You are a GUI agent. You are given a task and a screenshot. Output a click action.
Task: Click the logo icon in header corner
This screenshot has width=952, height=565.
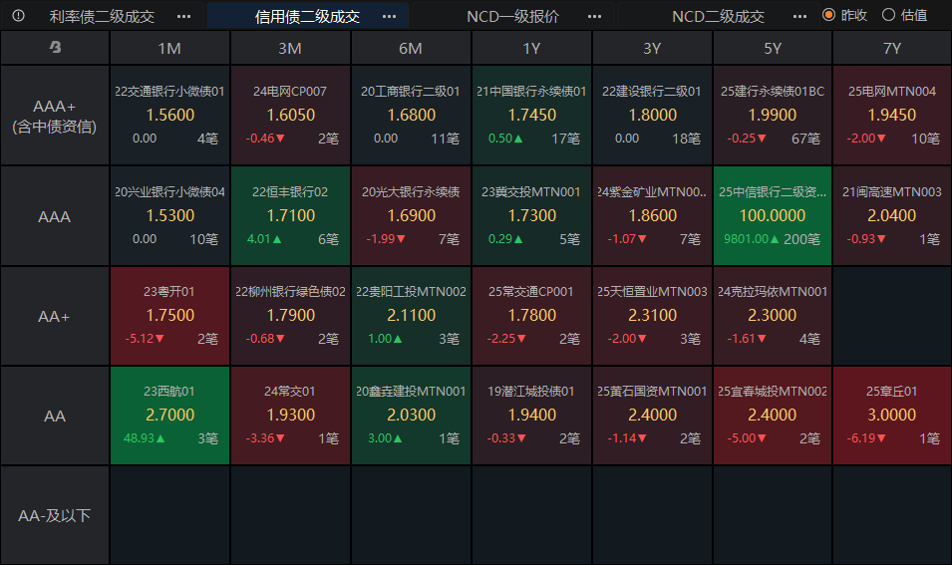(55, 48)
